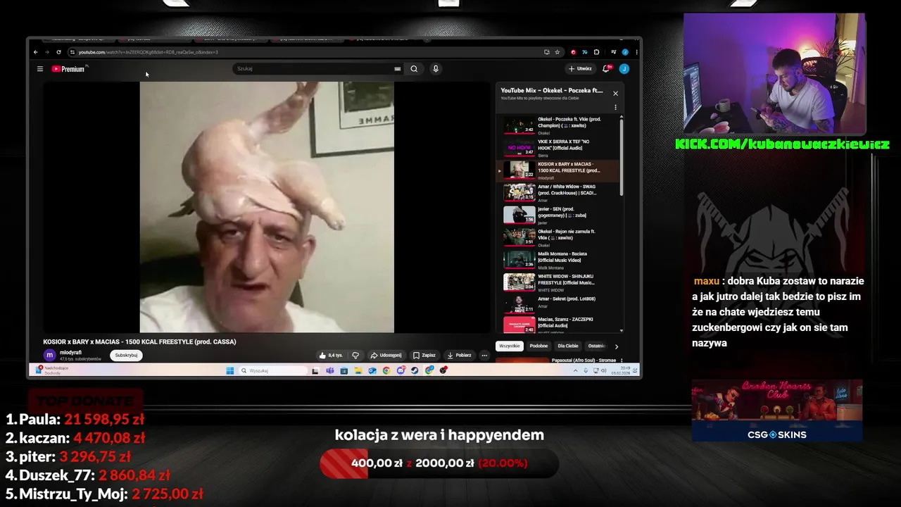The image size is (901, 507).
Task: Click the video player to pause
Action: tap(267, 207)
